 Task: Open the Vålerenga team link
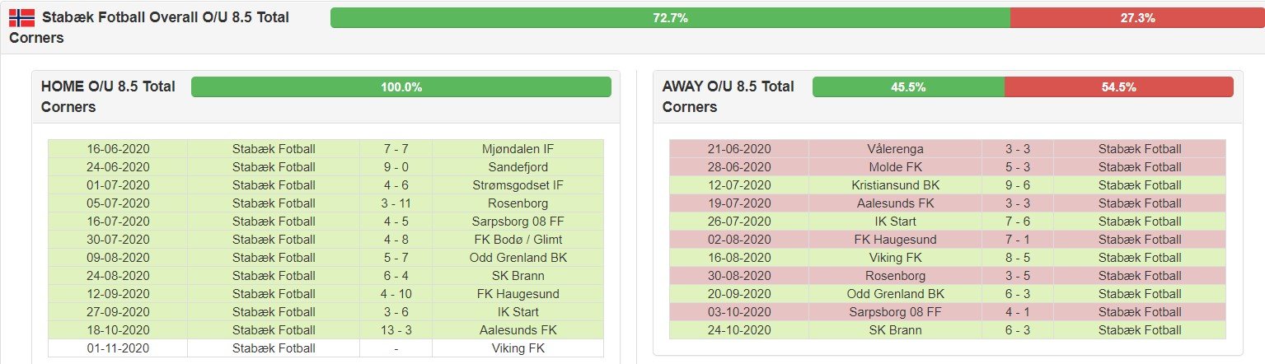[x=895, y=149]
